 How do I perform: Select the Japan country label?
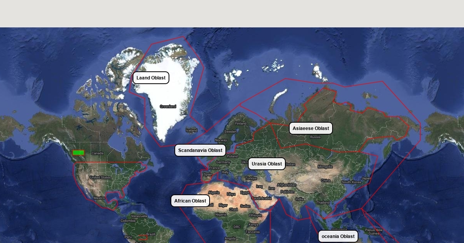pos(366,178)
